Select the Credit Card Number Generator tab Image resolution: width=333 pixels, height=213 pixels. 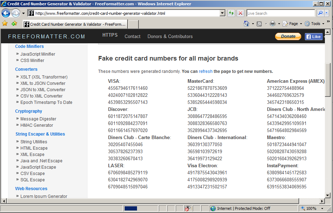75,24
